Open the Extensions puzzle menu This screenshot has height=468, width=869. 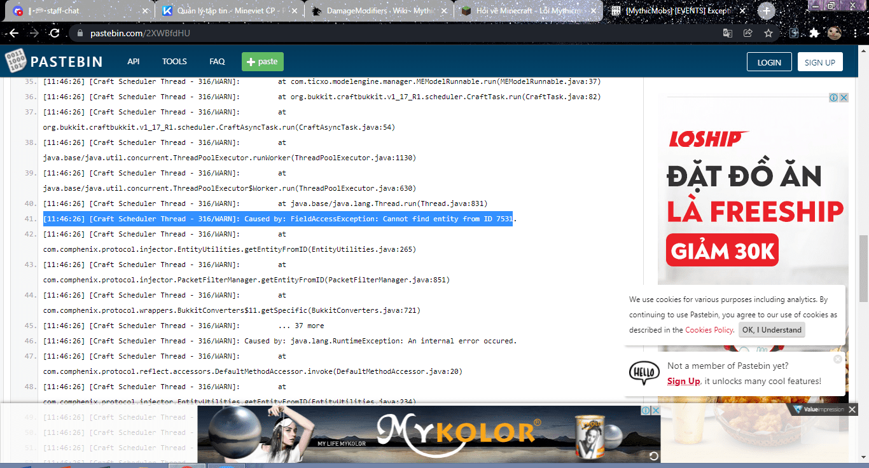point(814,33)
